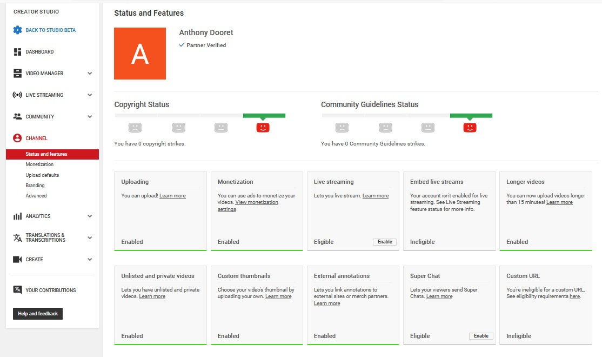Click the red smiley Copyright Status face
The image size is (602, 357).
263,127
